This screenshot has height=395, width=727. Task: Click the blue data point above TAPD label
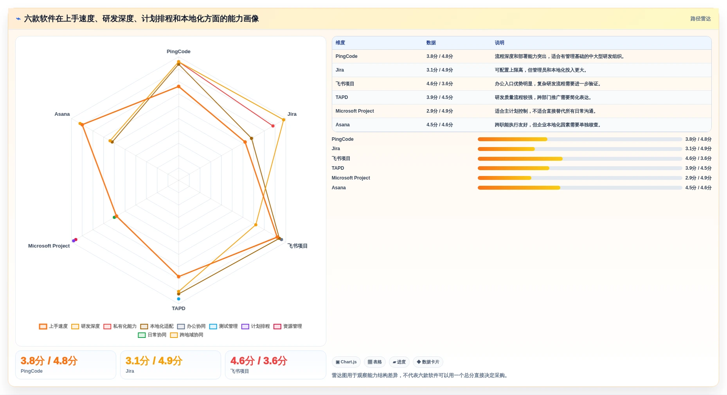pos(178,299)
